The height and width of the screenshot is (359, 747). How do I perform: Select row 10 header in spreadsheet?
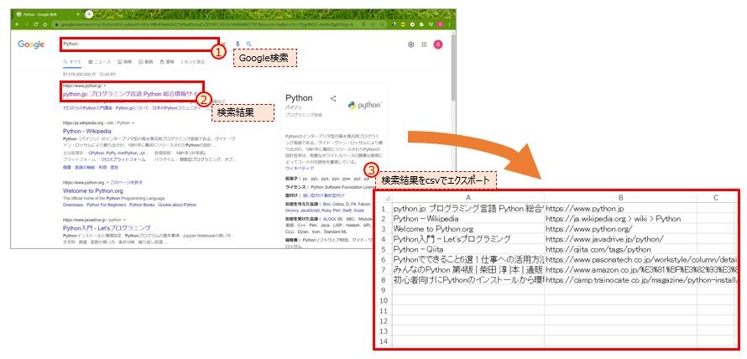click(x=384, y=300)
